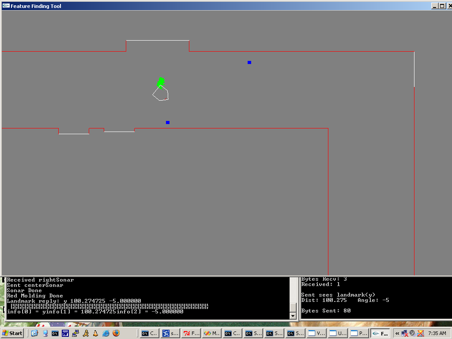Click the console scrollbar down arrow
Screen dimensions: 452x339
click(293, 316)
